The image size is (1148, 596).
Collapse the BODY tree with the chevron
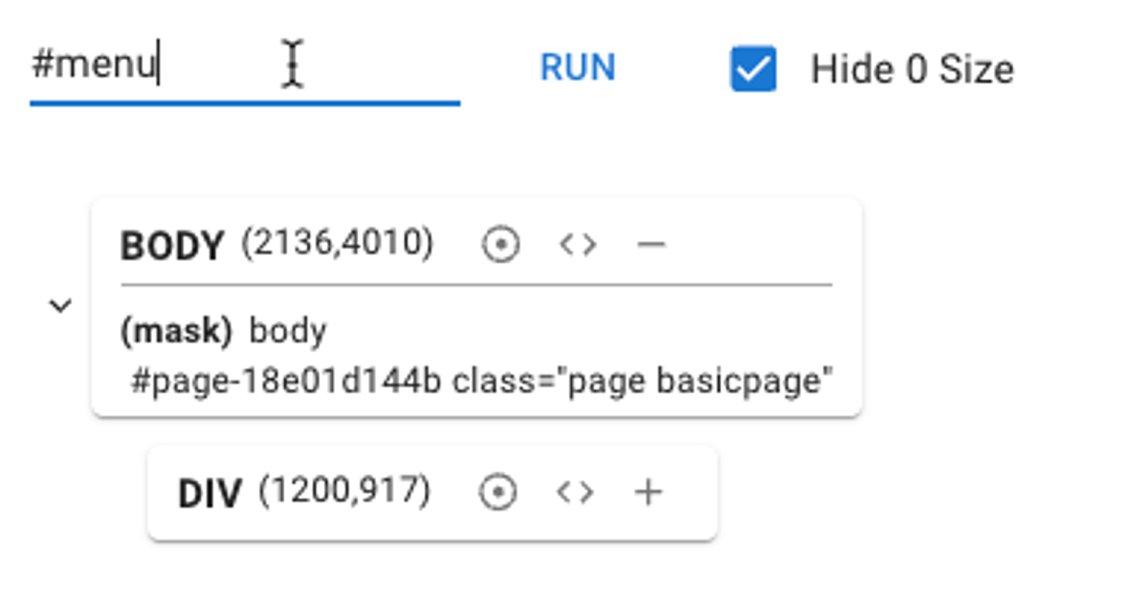point(60,306)
